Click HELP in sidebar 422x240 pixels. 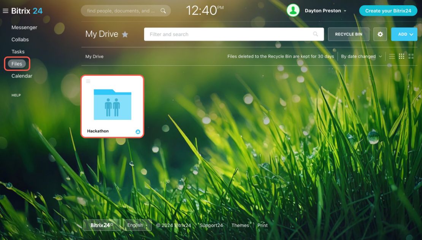(x=16, y=95)
